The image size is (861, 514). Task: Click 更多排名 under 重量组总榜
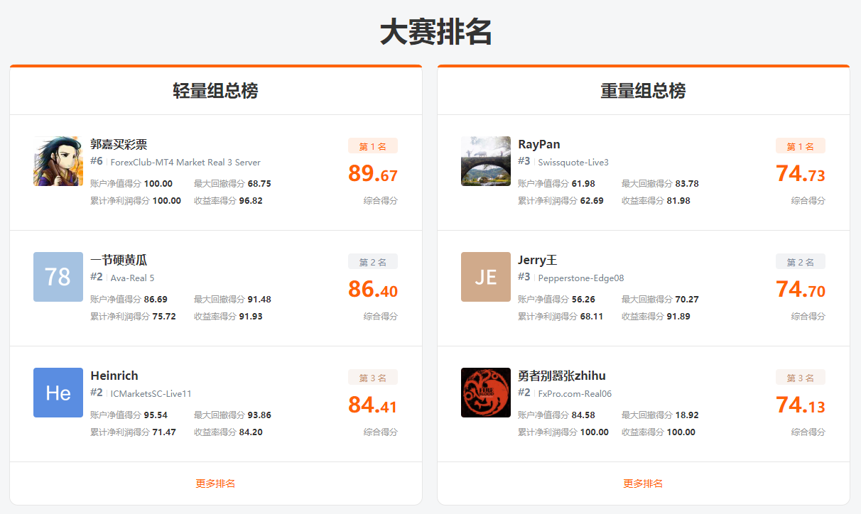(643, 483)
